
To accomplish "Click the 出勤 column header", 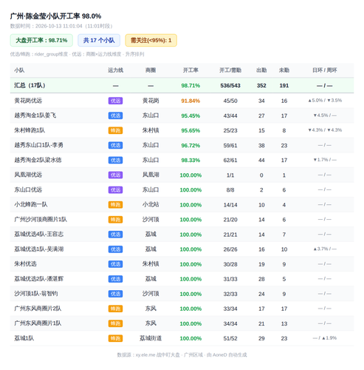I will click(x=261, y=70).
